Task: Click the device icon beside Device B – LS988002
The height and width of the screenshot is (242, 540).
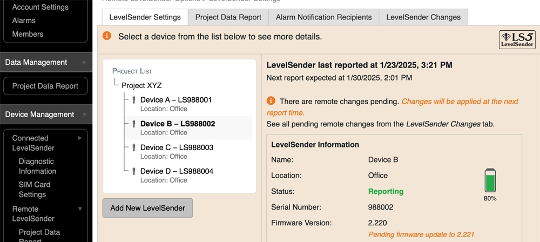Action: tap(134, 124)
